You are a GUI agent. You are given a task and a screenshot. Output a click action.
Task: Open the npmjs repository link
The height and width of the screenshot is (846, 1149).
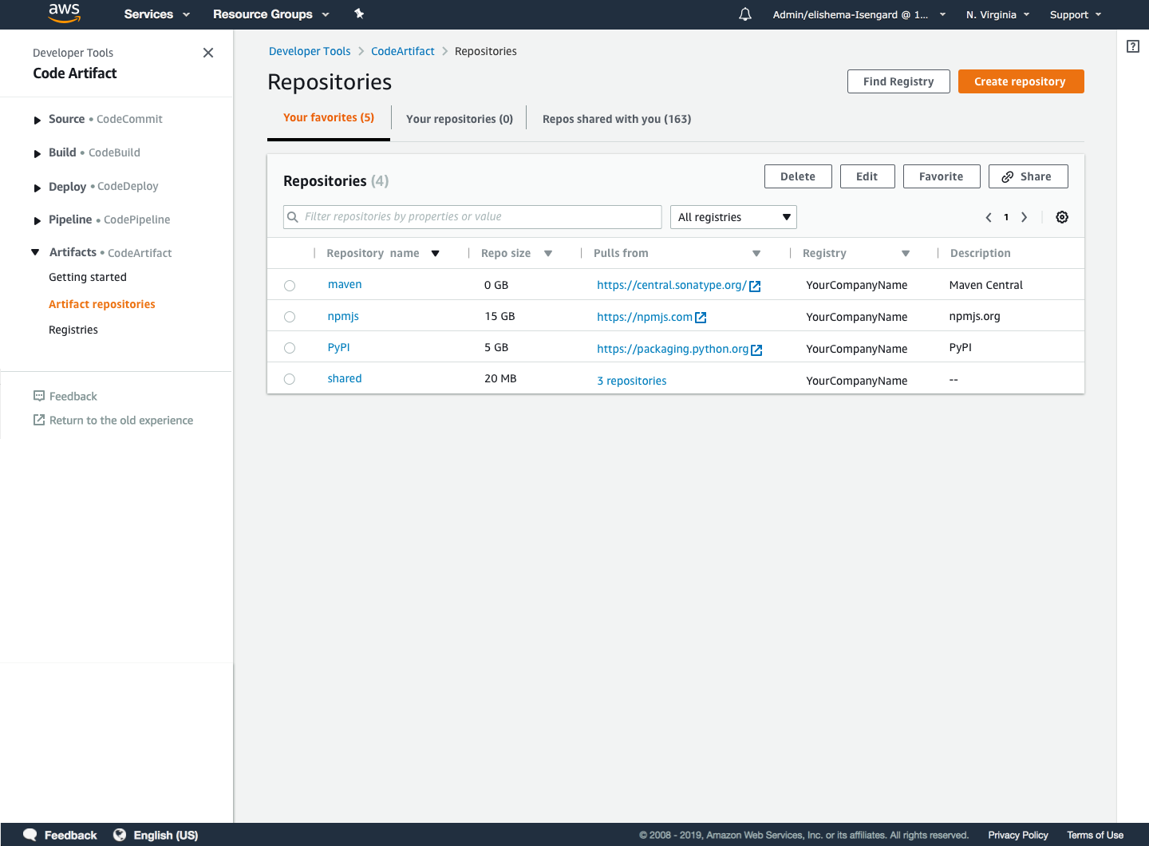pos(343,317)
